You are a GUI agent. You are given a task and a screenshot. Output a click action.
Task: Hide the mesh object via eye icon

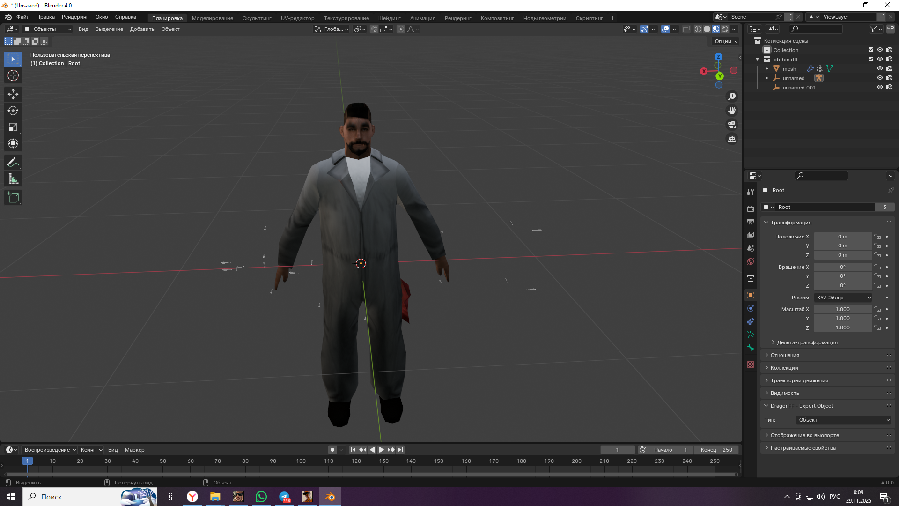(880, 69)
